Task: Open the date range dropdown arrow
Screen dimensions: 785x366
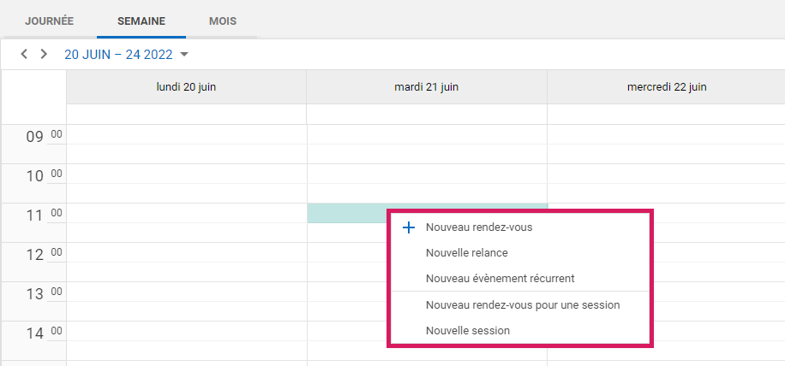Action: [184, 56]
